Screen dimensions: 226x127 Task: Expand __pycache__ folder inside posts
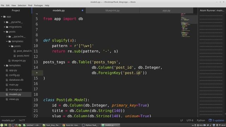[x=7, y=37]
